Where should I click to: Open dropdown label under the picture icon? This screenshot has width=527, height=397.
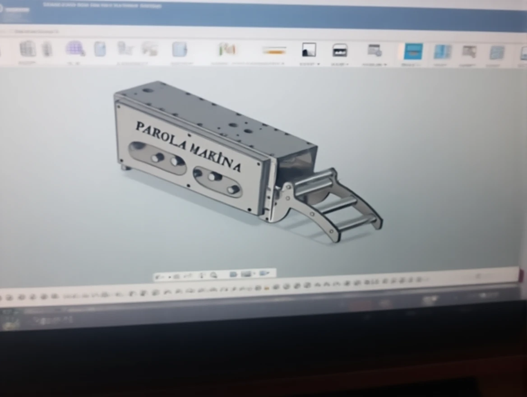click(310, 64)
